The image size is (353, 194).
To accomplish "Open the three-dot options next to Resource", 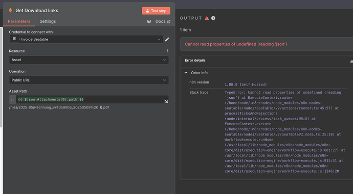I will [167, 50].
